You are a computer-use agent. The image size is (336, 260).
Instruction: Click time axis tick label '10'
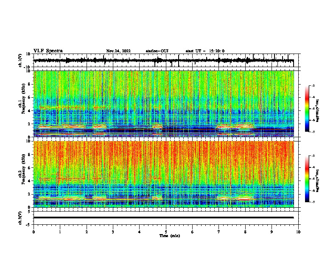298,232
